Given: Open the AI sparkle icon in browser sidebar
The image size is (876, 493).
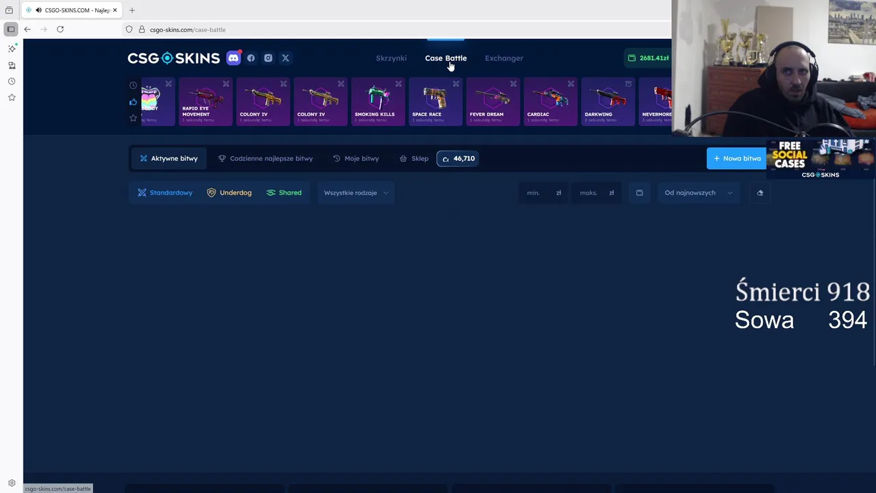Looking at the screenshot, I should click(x=12, y=49).
